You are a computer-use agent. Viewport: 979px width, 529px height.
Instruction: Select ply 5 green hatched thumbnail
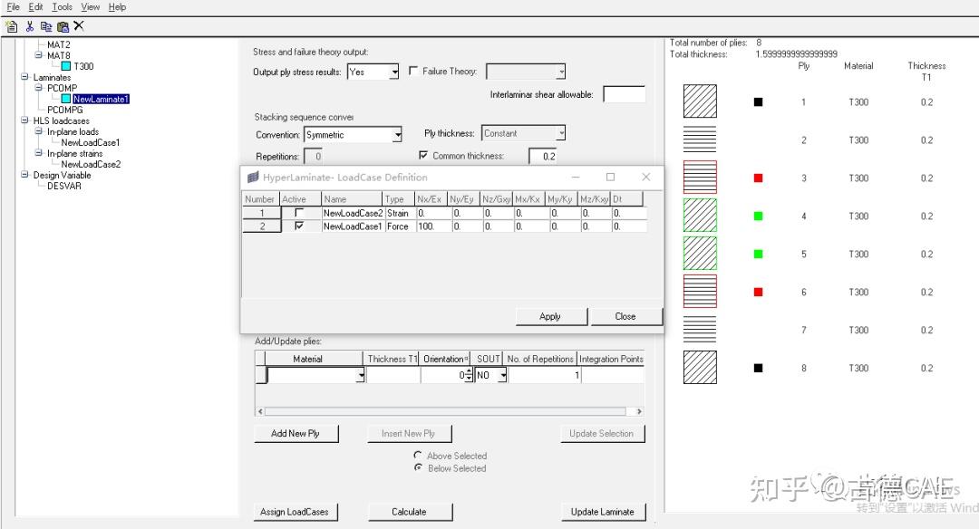pos(700,254)
